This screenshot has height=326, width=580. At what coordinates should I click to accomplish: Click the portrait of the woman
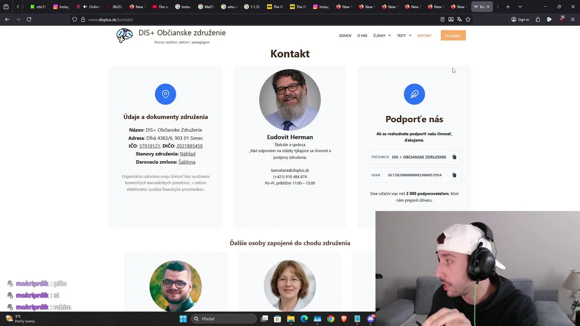tap(290, 286)
